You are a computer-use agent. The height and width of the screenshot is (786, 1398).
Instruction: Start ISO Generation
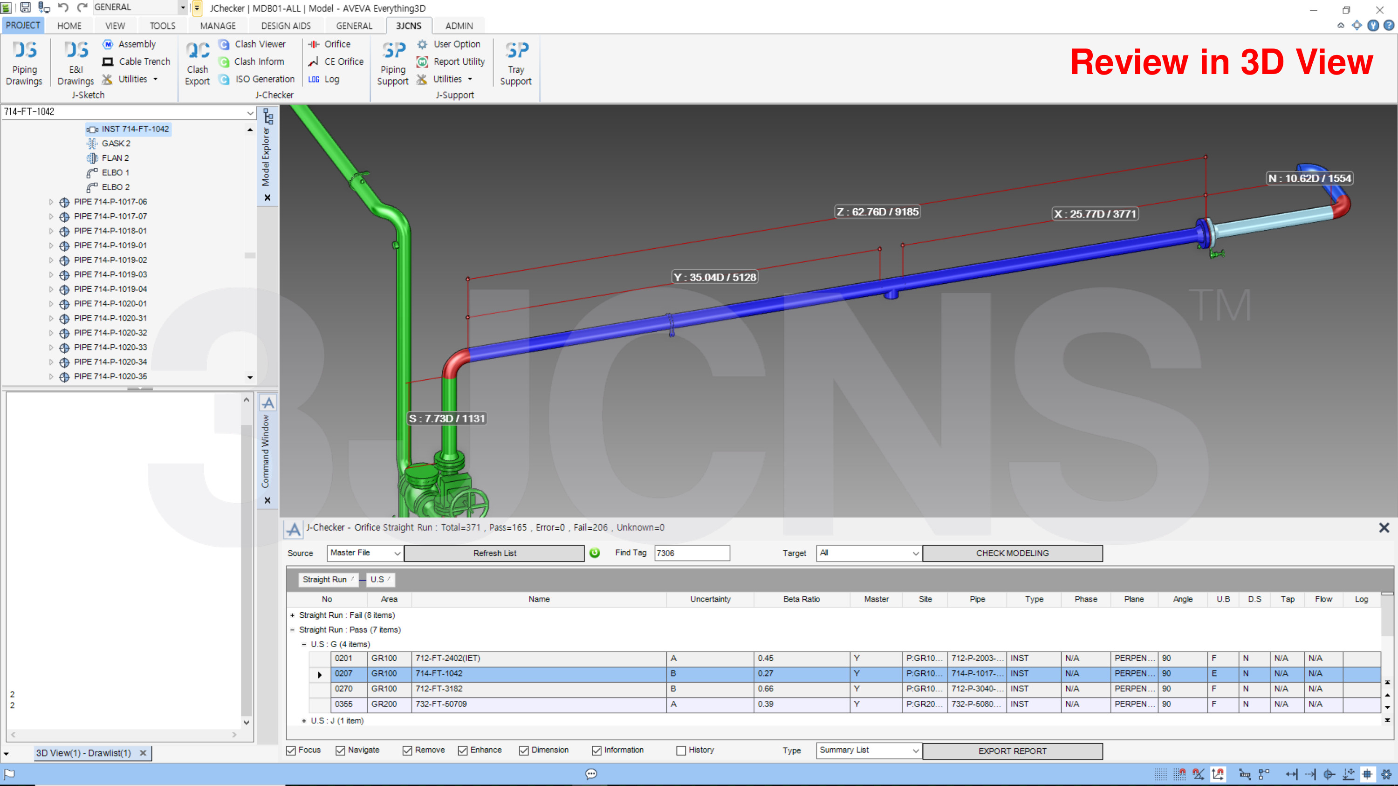pos(257,79)
